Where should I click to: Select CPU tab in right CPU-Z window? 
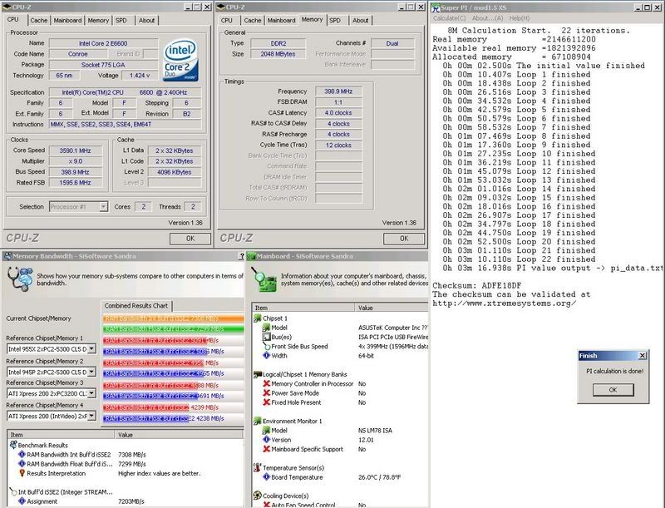(x=227, y=20)
